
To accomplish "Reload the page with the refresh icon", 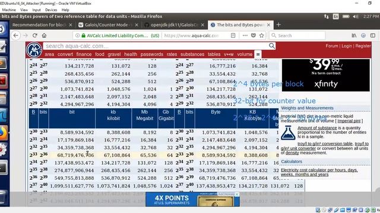I will click(35, 35).
